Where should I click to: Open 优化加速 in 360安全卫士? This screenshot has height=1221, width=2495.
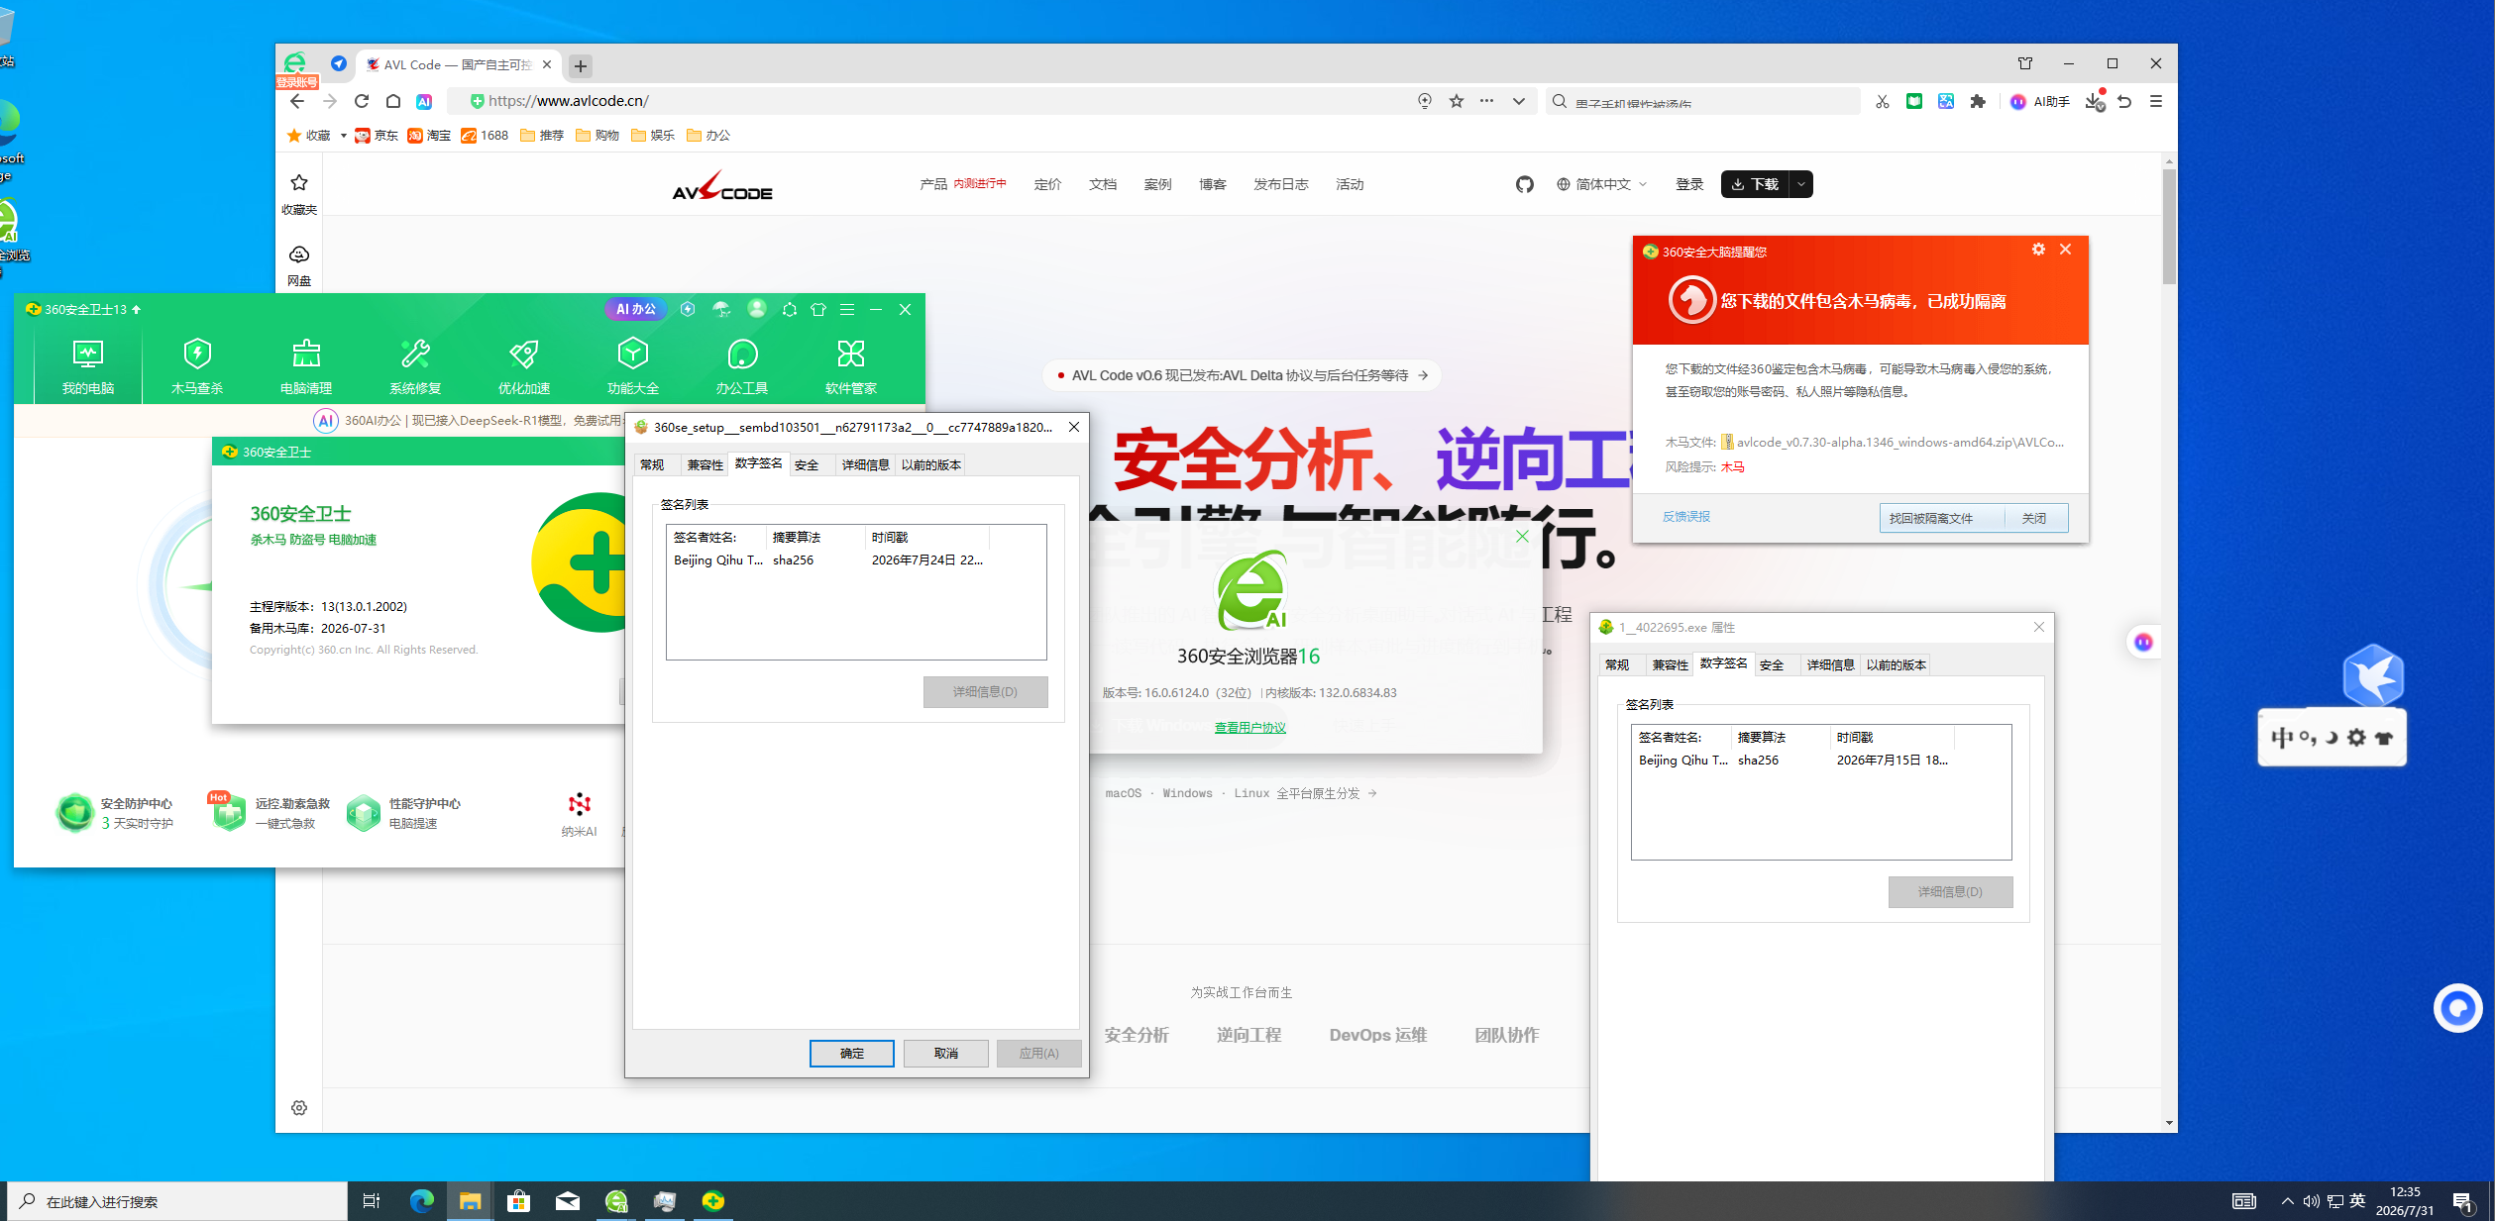point(524,365)
